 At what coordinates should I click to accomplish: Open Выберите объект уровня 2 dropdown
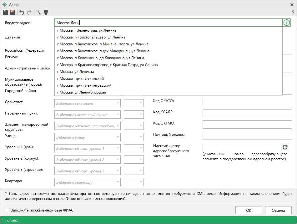(x=87, y=160)
